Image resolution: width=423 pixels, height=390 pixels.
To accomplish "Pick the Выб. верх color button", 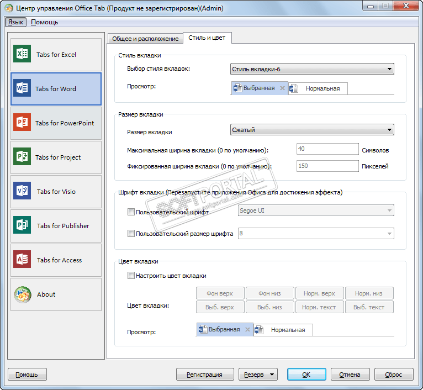I will click(x=220, y=307).
